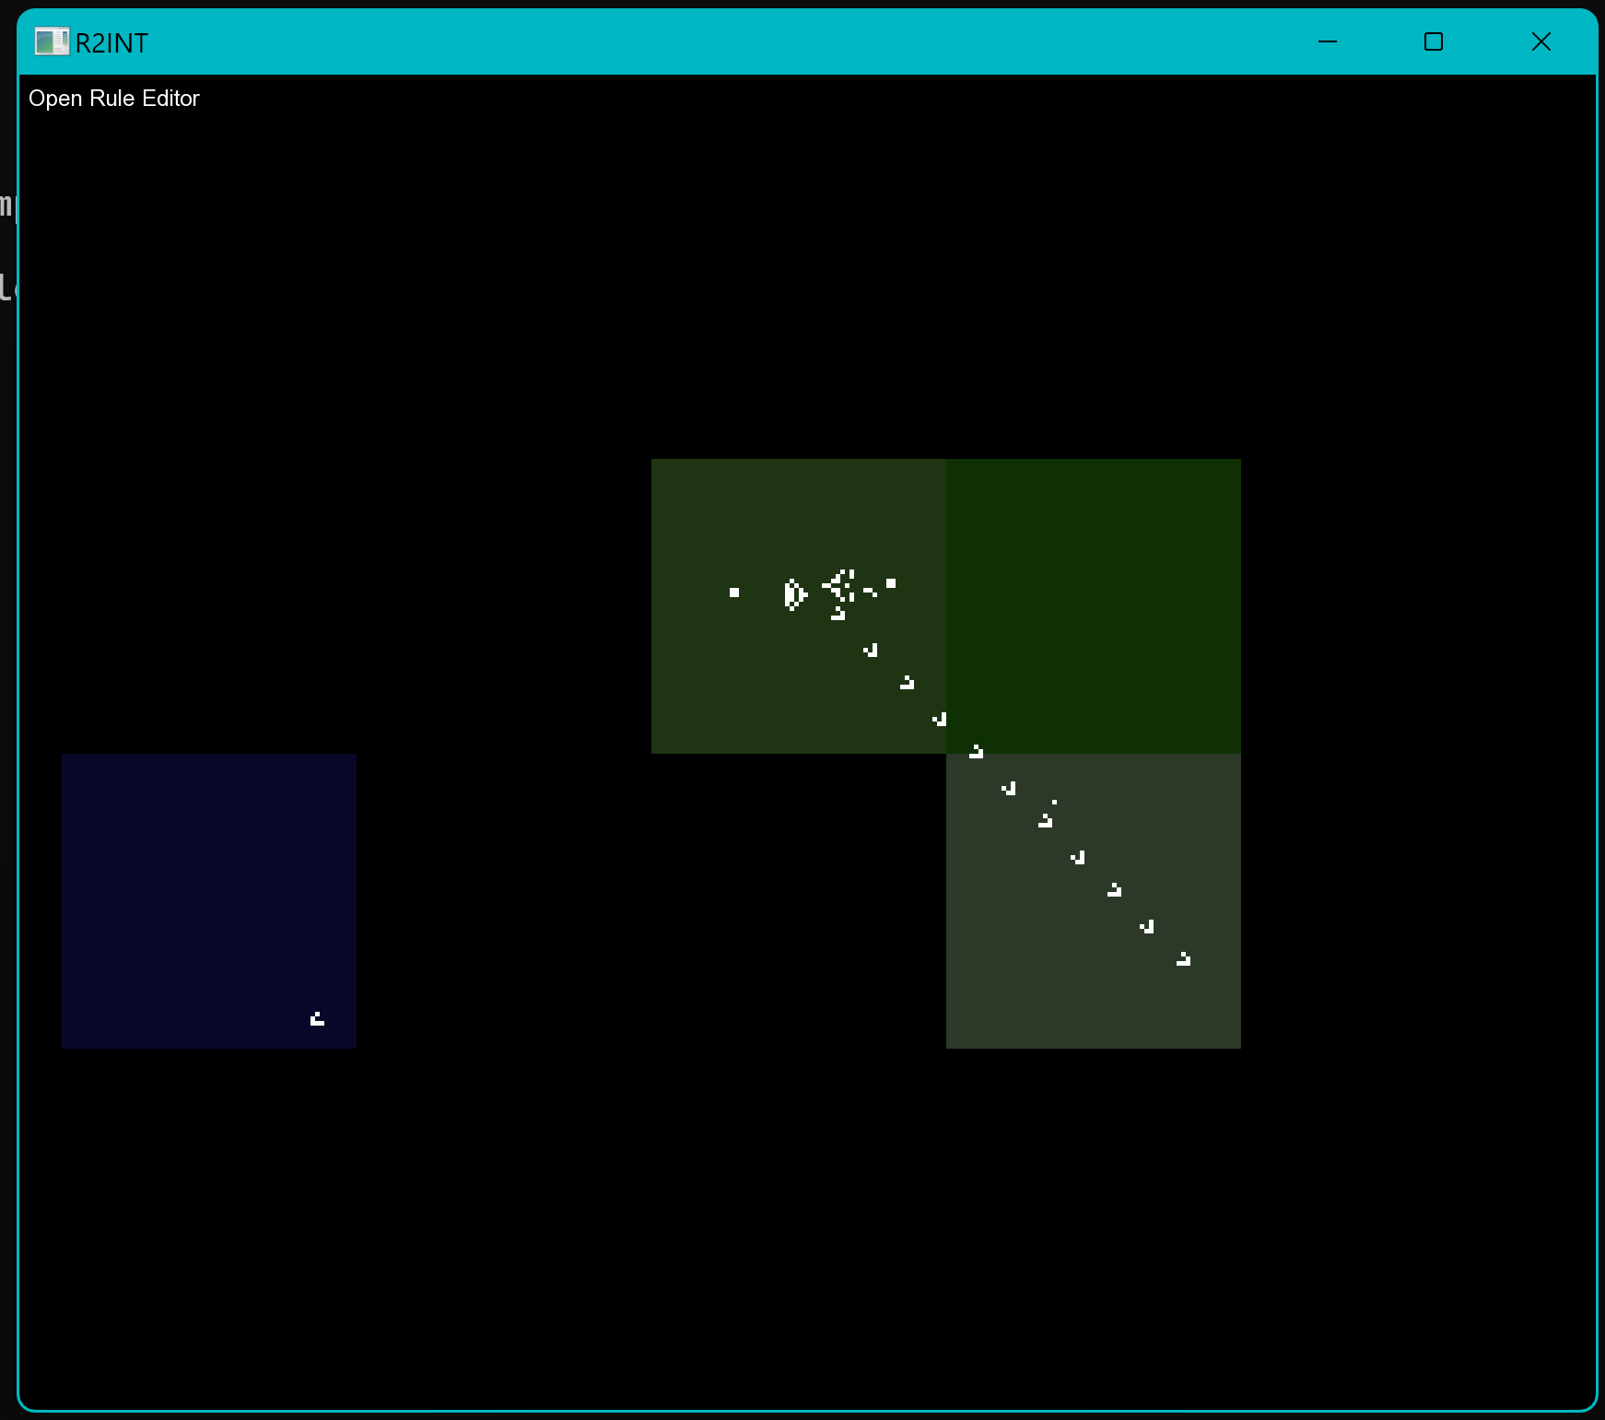
Task: Click the R2INT app icon in title bar
Action: pos(52,41)
